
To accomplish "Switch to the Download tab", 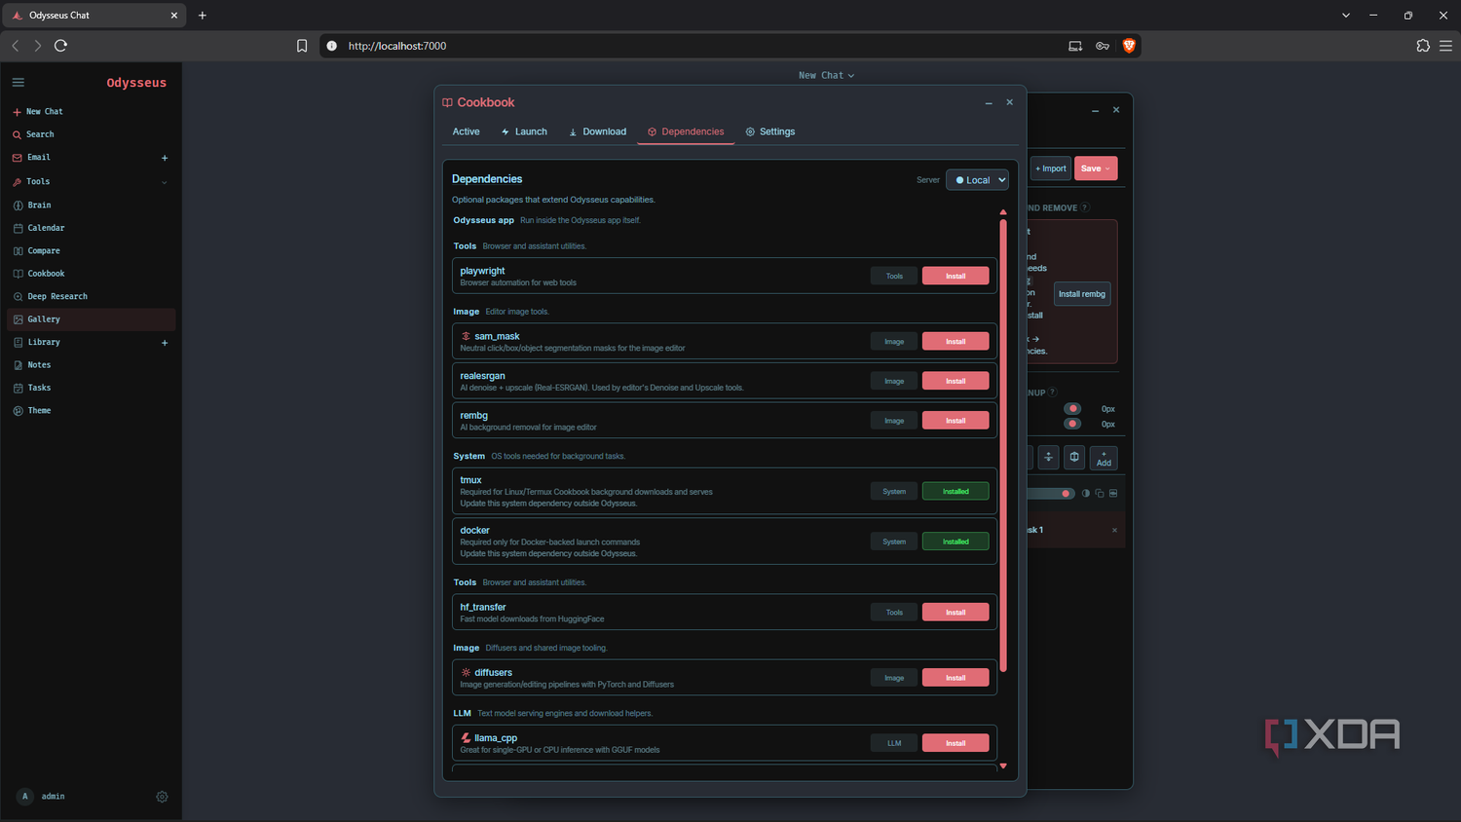I will click(597, 131).
